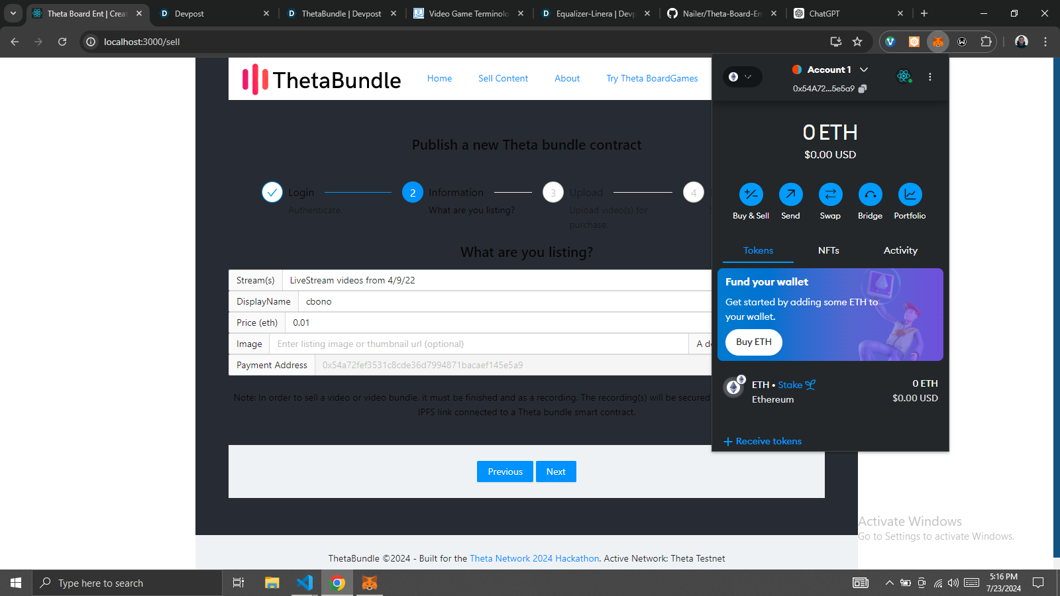Open Windows notification center

(x=1038, y=583)
